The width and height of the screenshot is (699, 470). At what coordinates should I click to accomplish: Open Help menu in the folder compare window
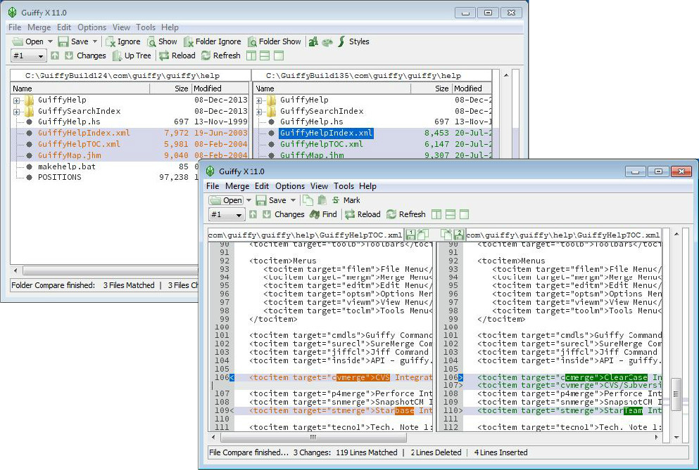(170, 27)
